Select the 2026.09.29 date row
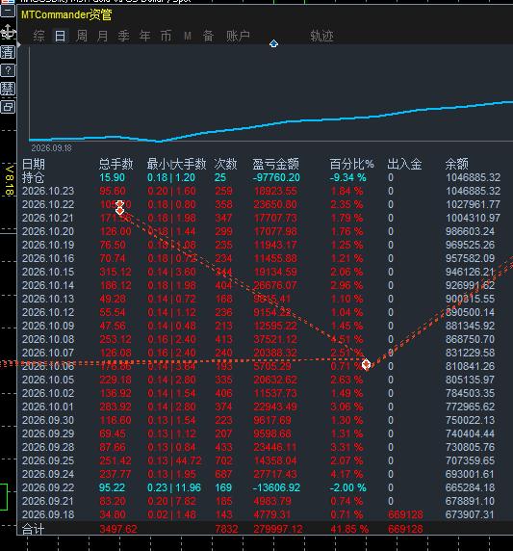The image size is (513, 551). [x=48, y=433]
